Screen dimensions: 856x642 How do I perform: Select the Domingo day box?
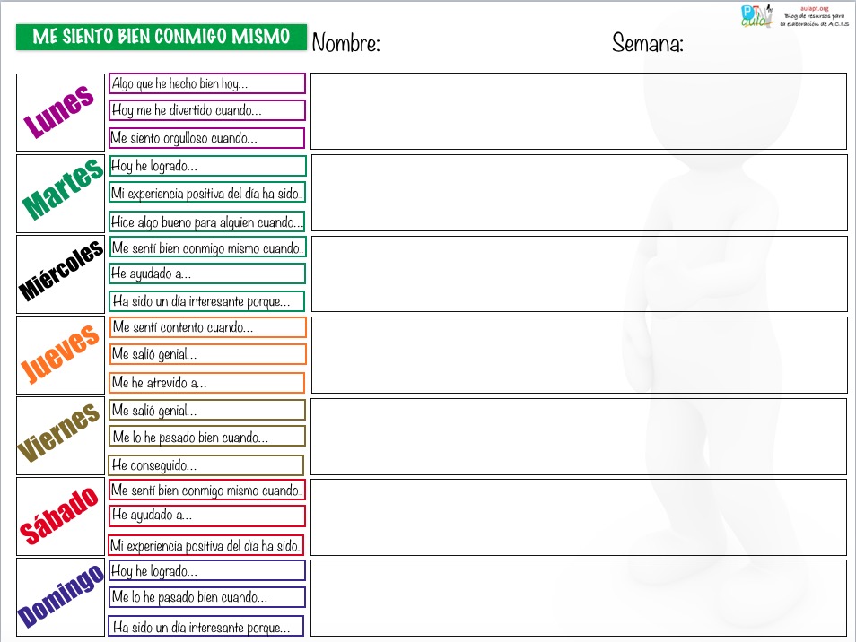coord(61,597)
